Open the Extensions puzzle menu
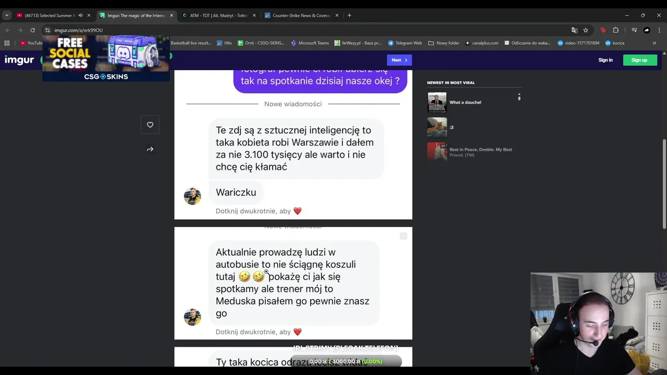Image resolution: width=667 pixels, height=375 pixels. pos(615,30)
